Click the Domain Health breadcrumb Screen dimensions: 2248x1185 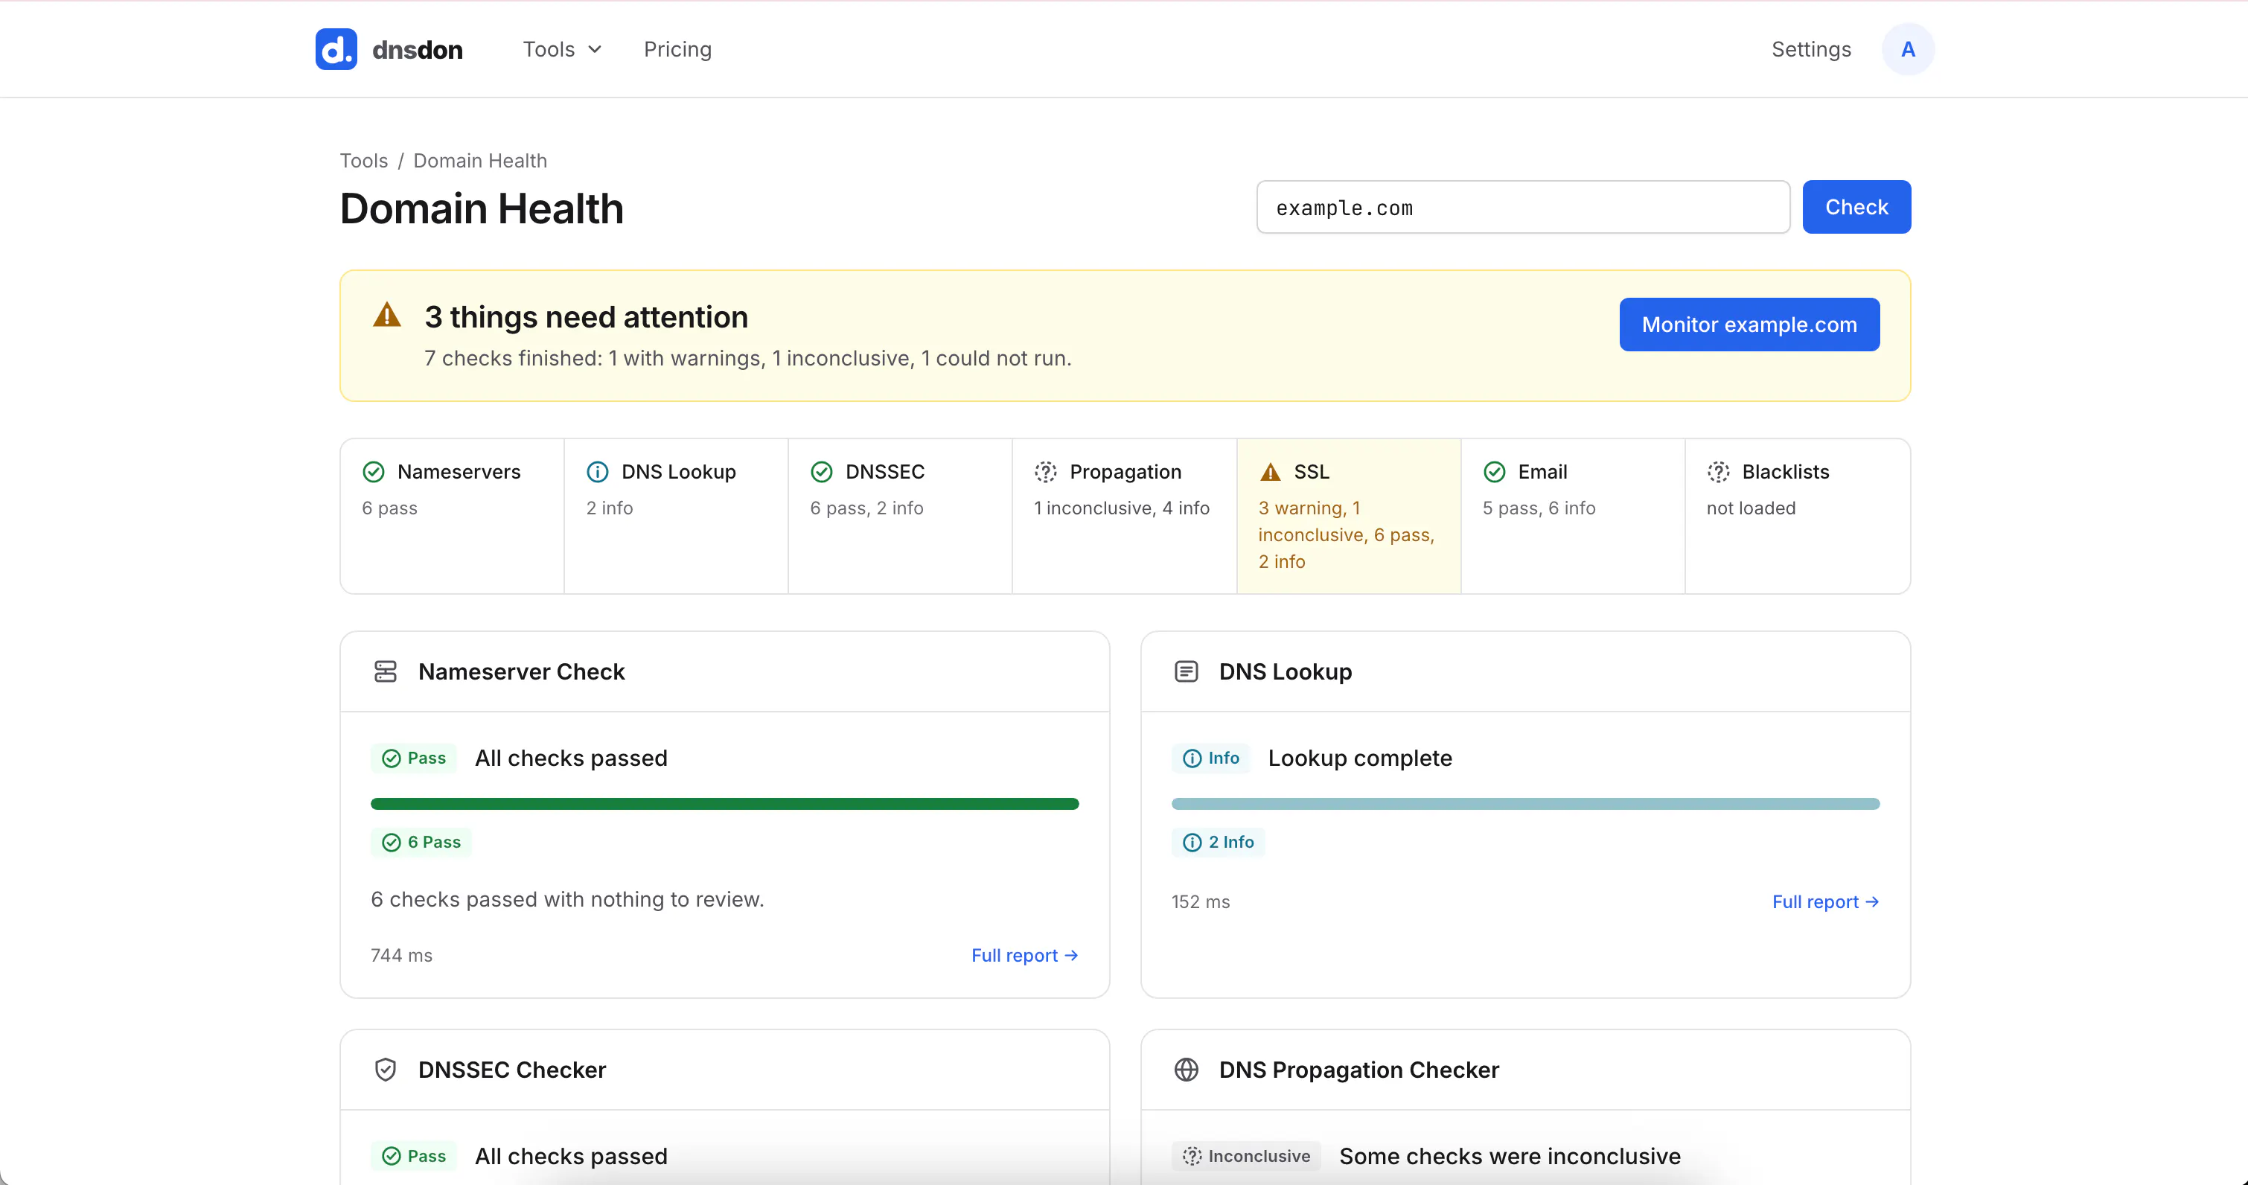(x=480, y=161)
